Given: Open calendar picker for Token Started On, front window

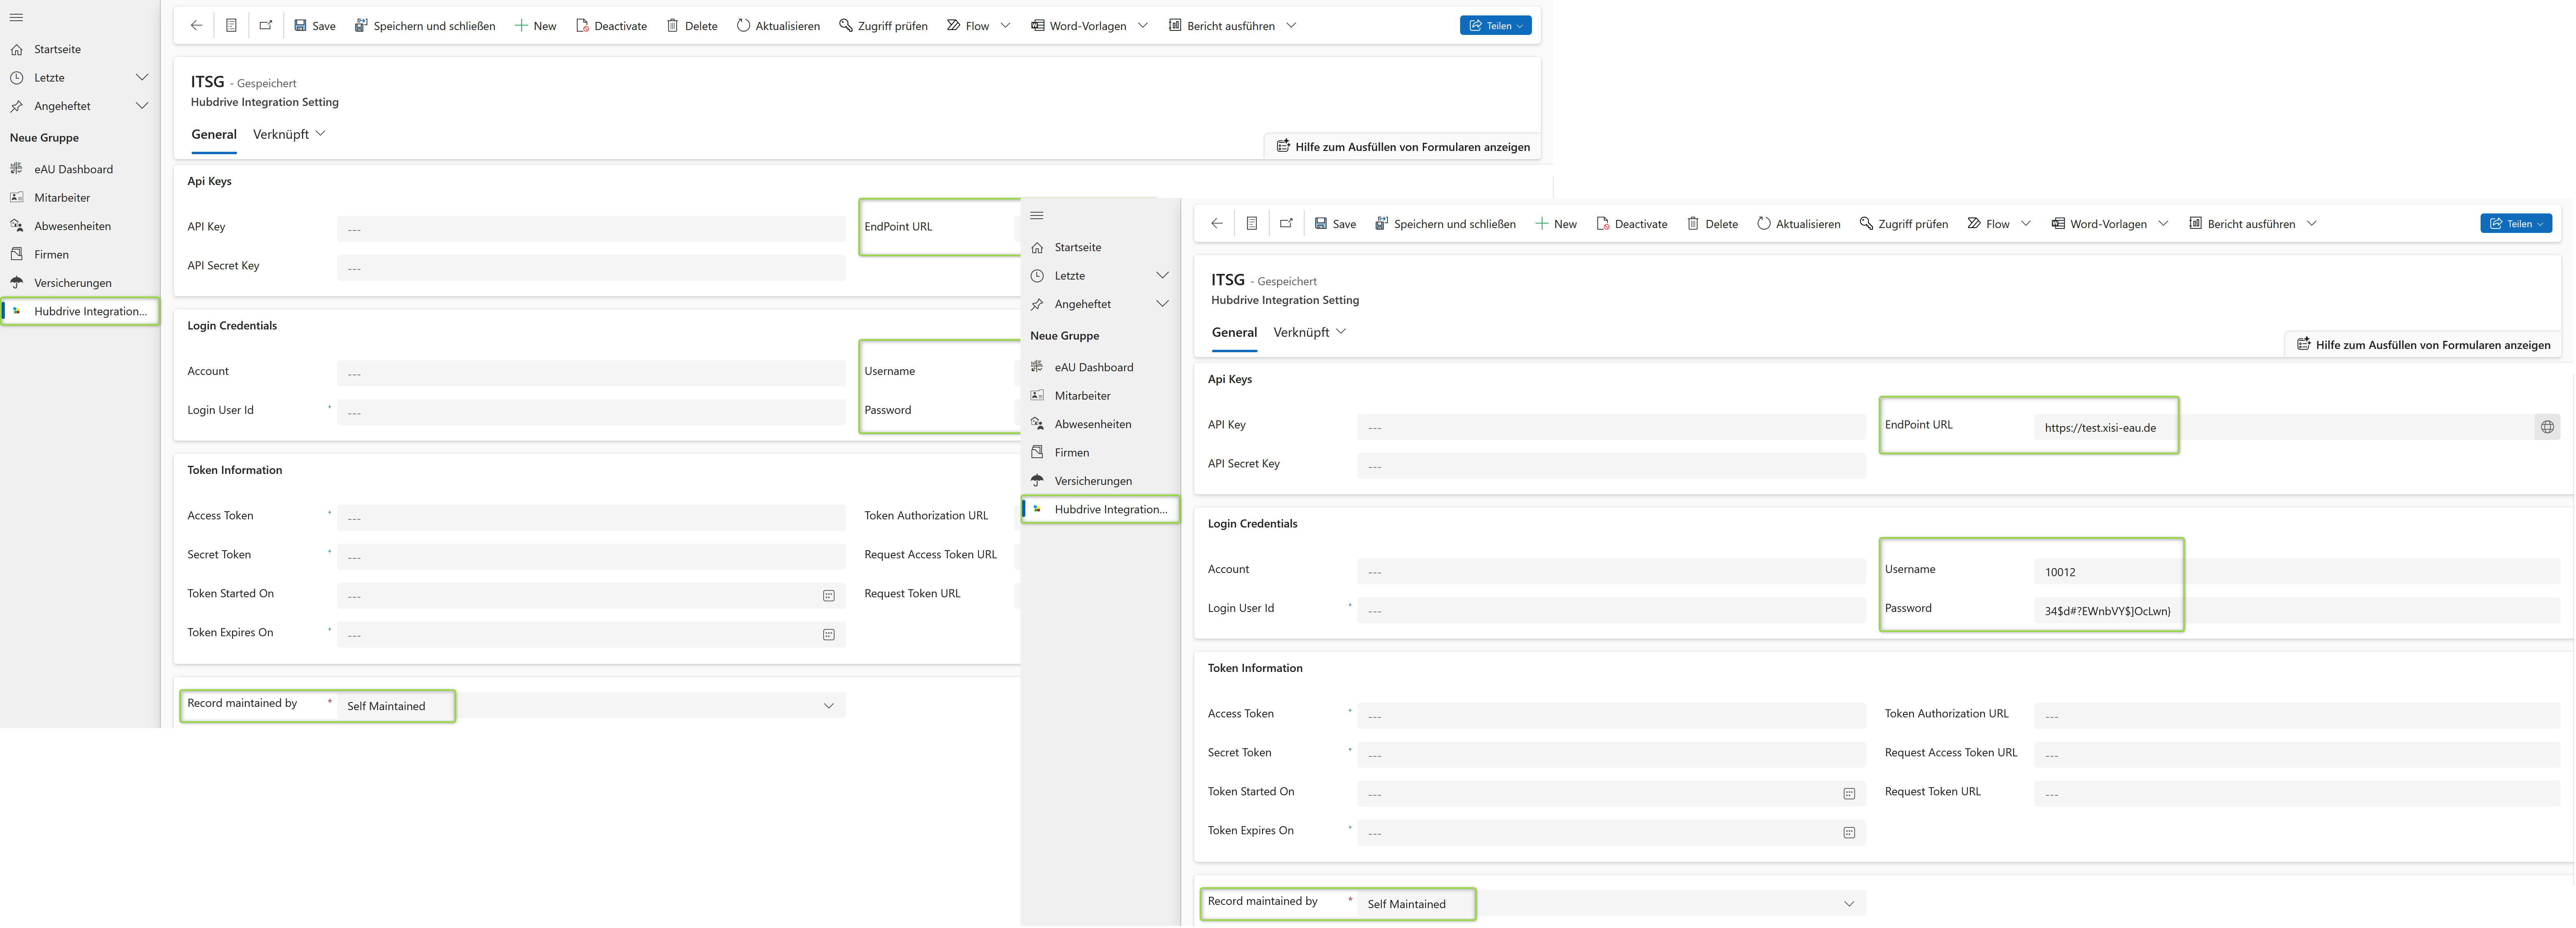Looking at the screenshot, I should tap(1849, 794).
